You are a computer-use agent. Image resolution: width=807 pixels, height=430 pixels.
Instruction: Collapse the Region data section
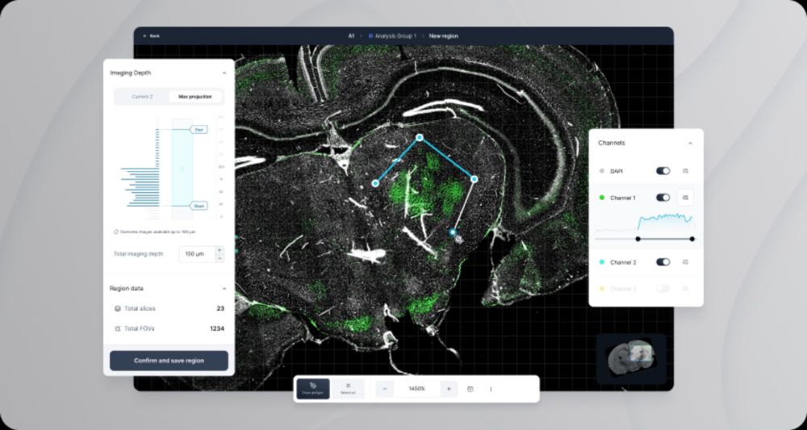tap(224, 289)
